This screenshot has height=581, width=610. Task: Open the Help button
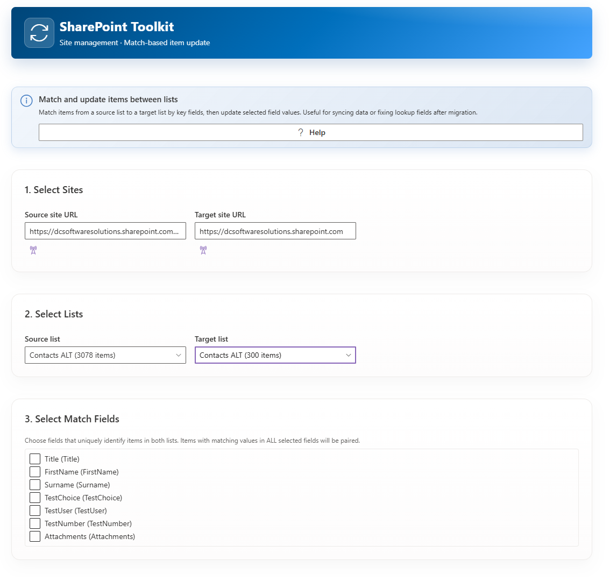click(310, 132)
